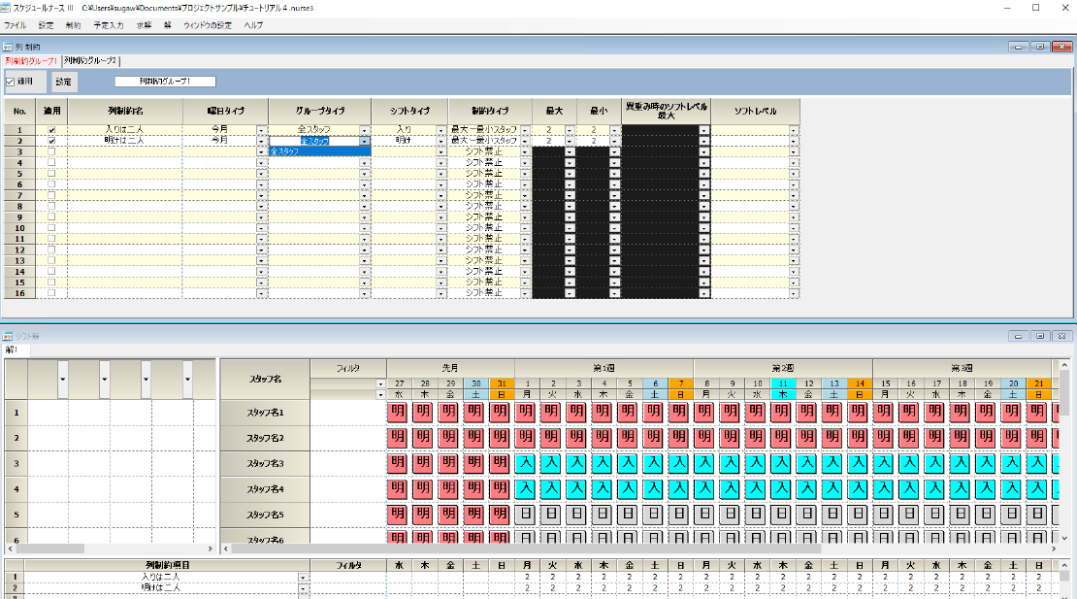1077x599 pixels.
Task: Click the 列制約名 column header
Action: (x=125, y=111)
